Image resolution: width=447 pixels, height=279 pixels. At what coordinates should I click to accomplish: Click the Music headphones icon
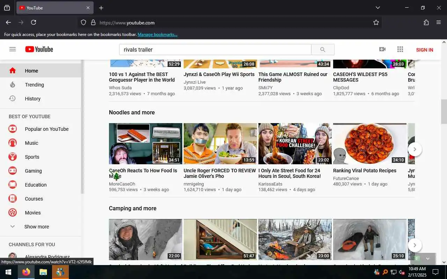[x=13, y=143]
